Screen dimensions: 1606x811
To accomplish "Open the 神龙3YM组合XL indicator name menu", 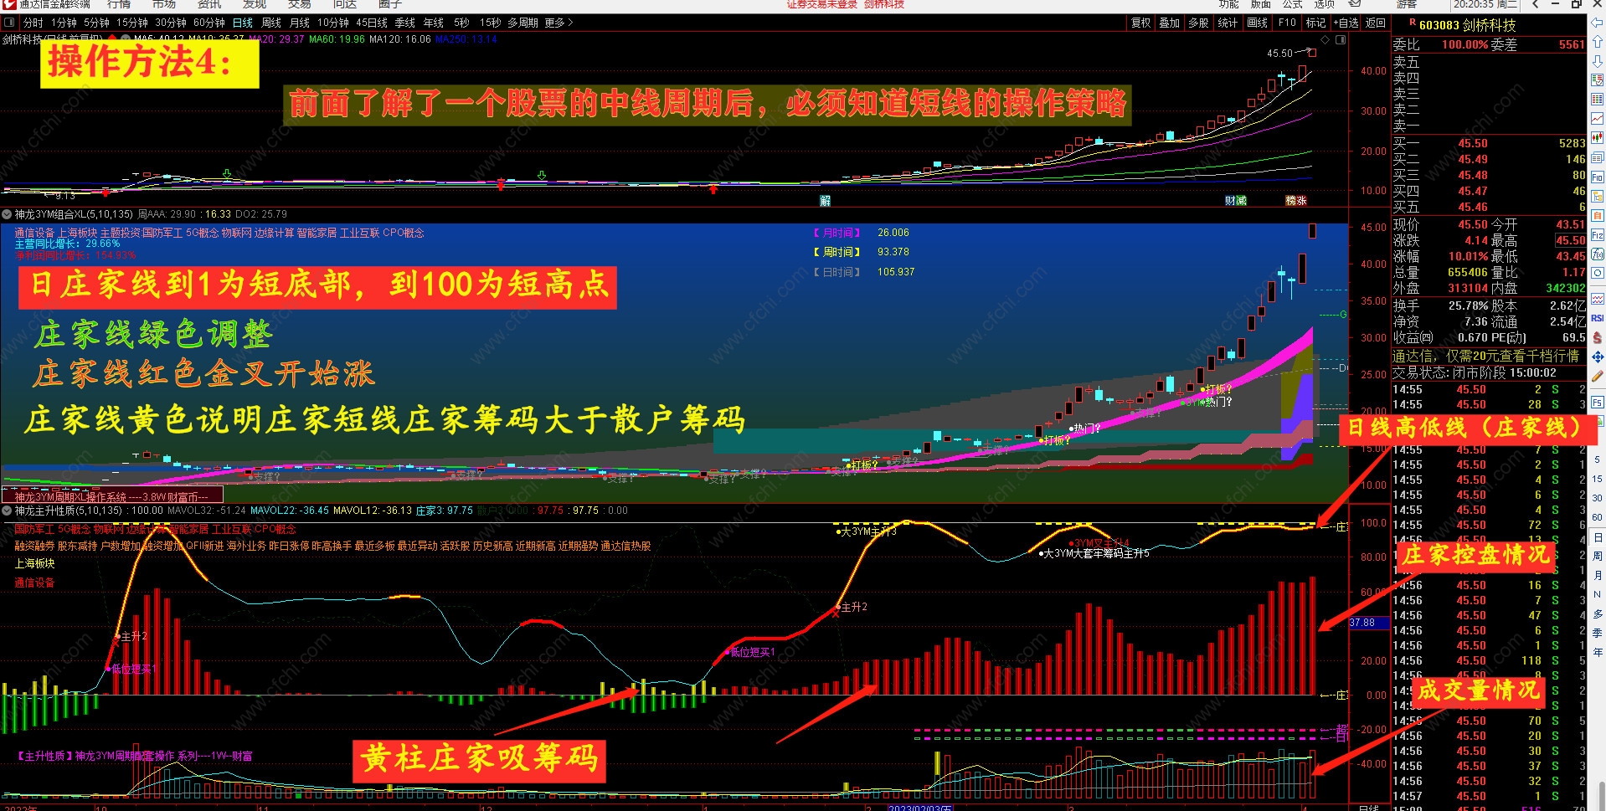I will [74, 214].
